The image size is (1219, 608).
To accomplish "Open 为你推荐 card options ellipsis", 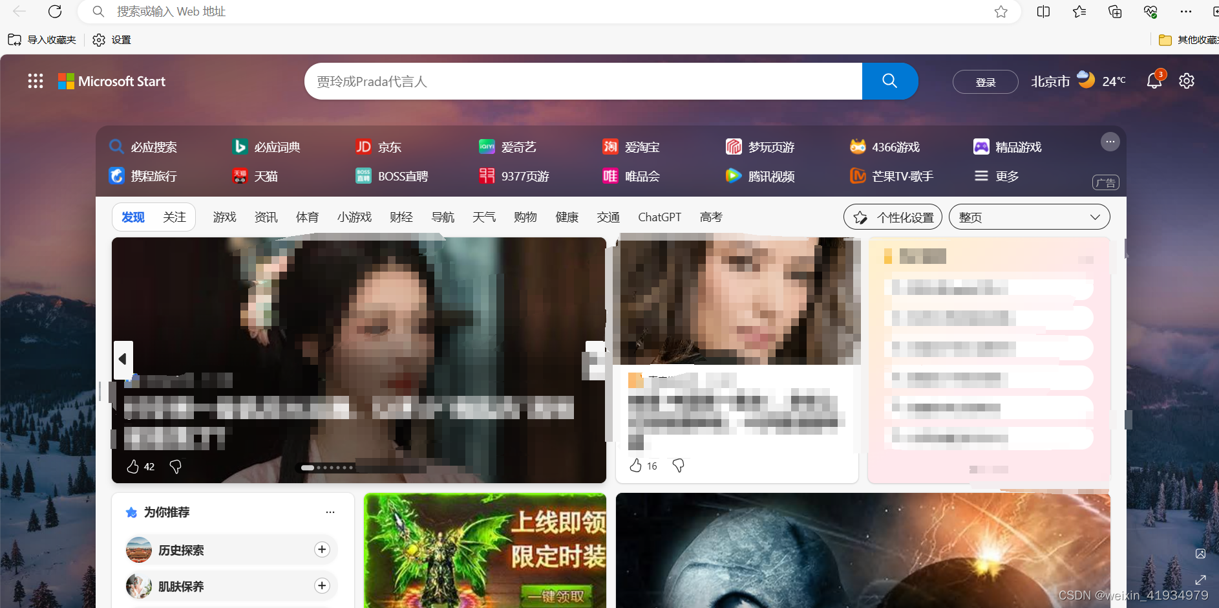I will pos(330,512).
